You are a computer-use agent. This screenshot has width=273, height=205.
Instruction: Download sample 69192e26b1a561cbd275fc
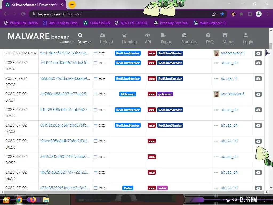258,125
